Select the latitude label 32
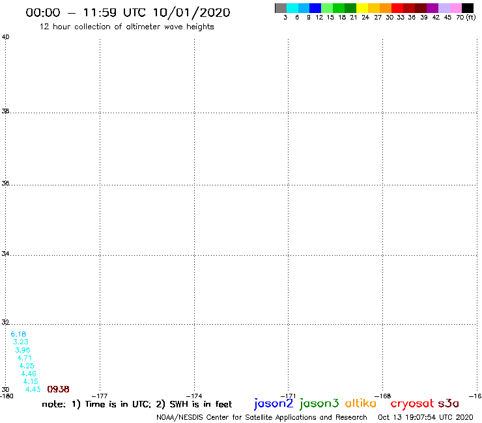 5,322
